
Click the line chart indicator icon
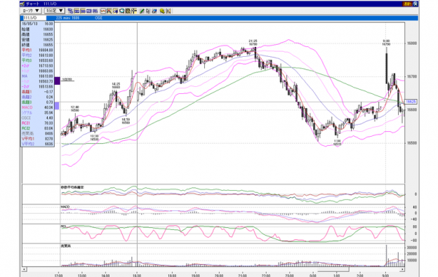tap(103, 11)
